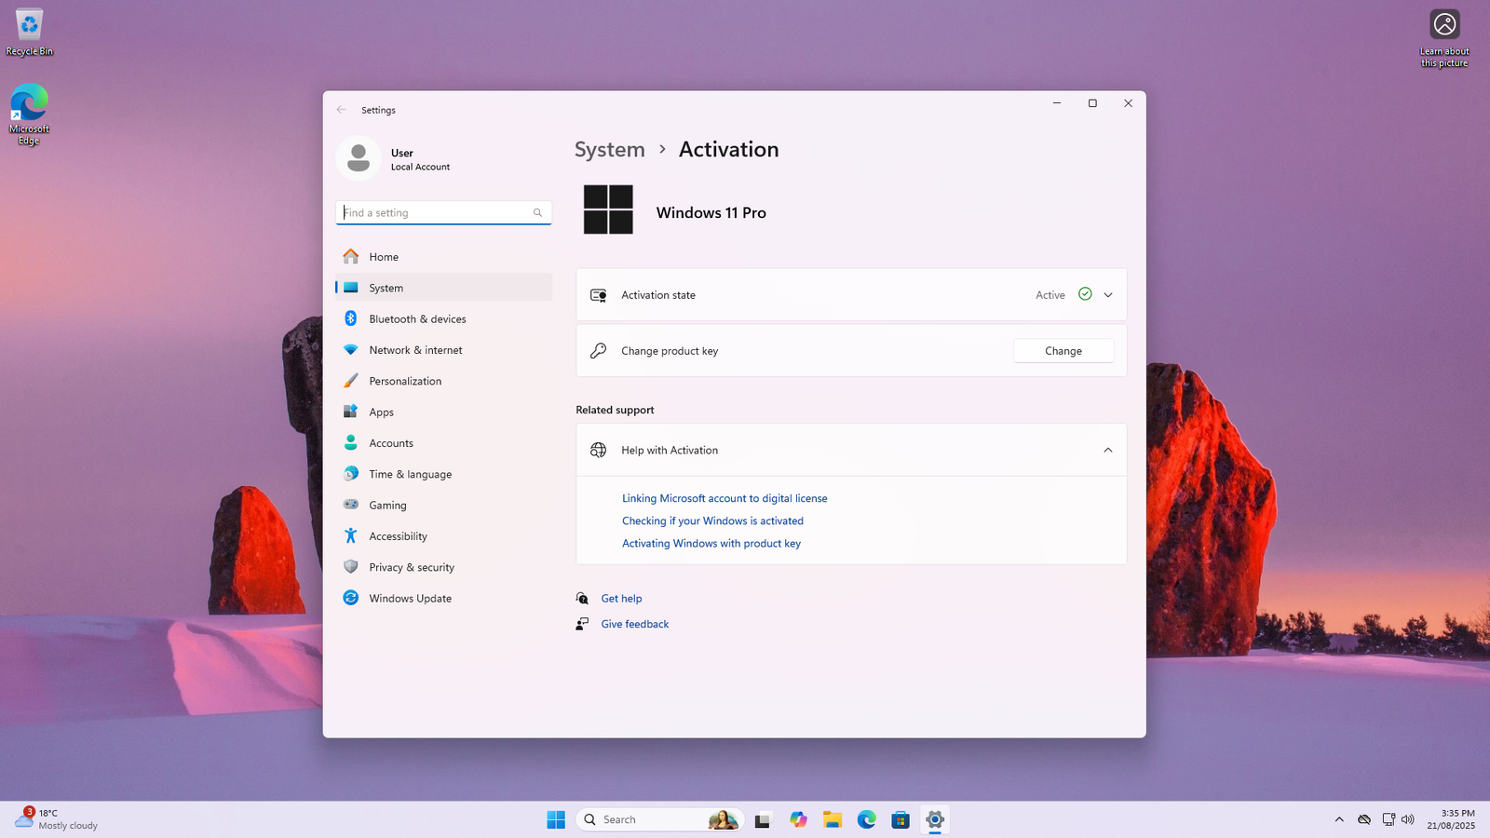Click the Personalization paintbrush icon

[350, 381]
